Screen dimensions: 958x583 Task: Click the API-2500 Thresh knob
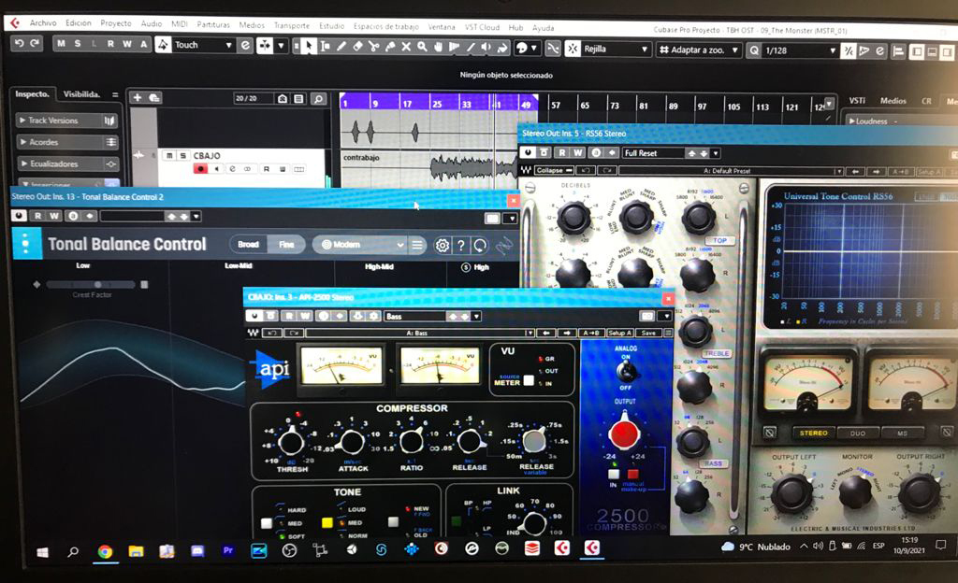292,438
